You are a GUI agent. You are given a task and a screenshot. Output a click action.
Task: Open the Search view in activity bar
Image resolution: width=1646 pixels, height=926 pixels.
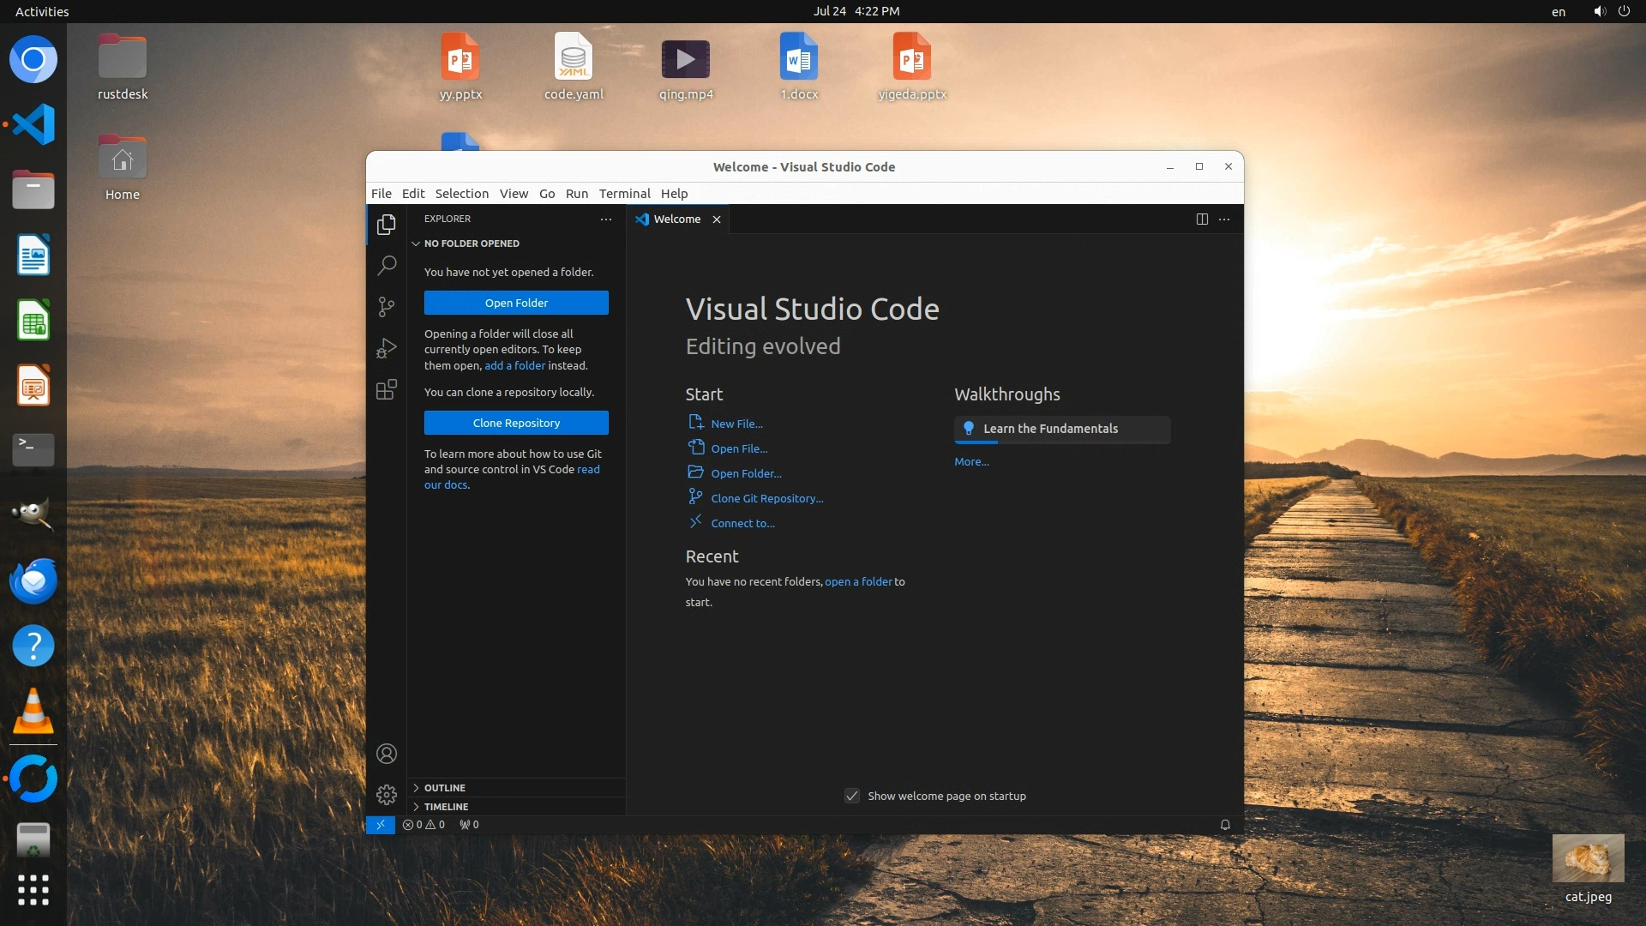tap(387, 265)
